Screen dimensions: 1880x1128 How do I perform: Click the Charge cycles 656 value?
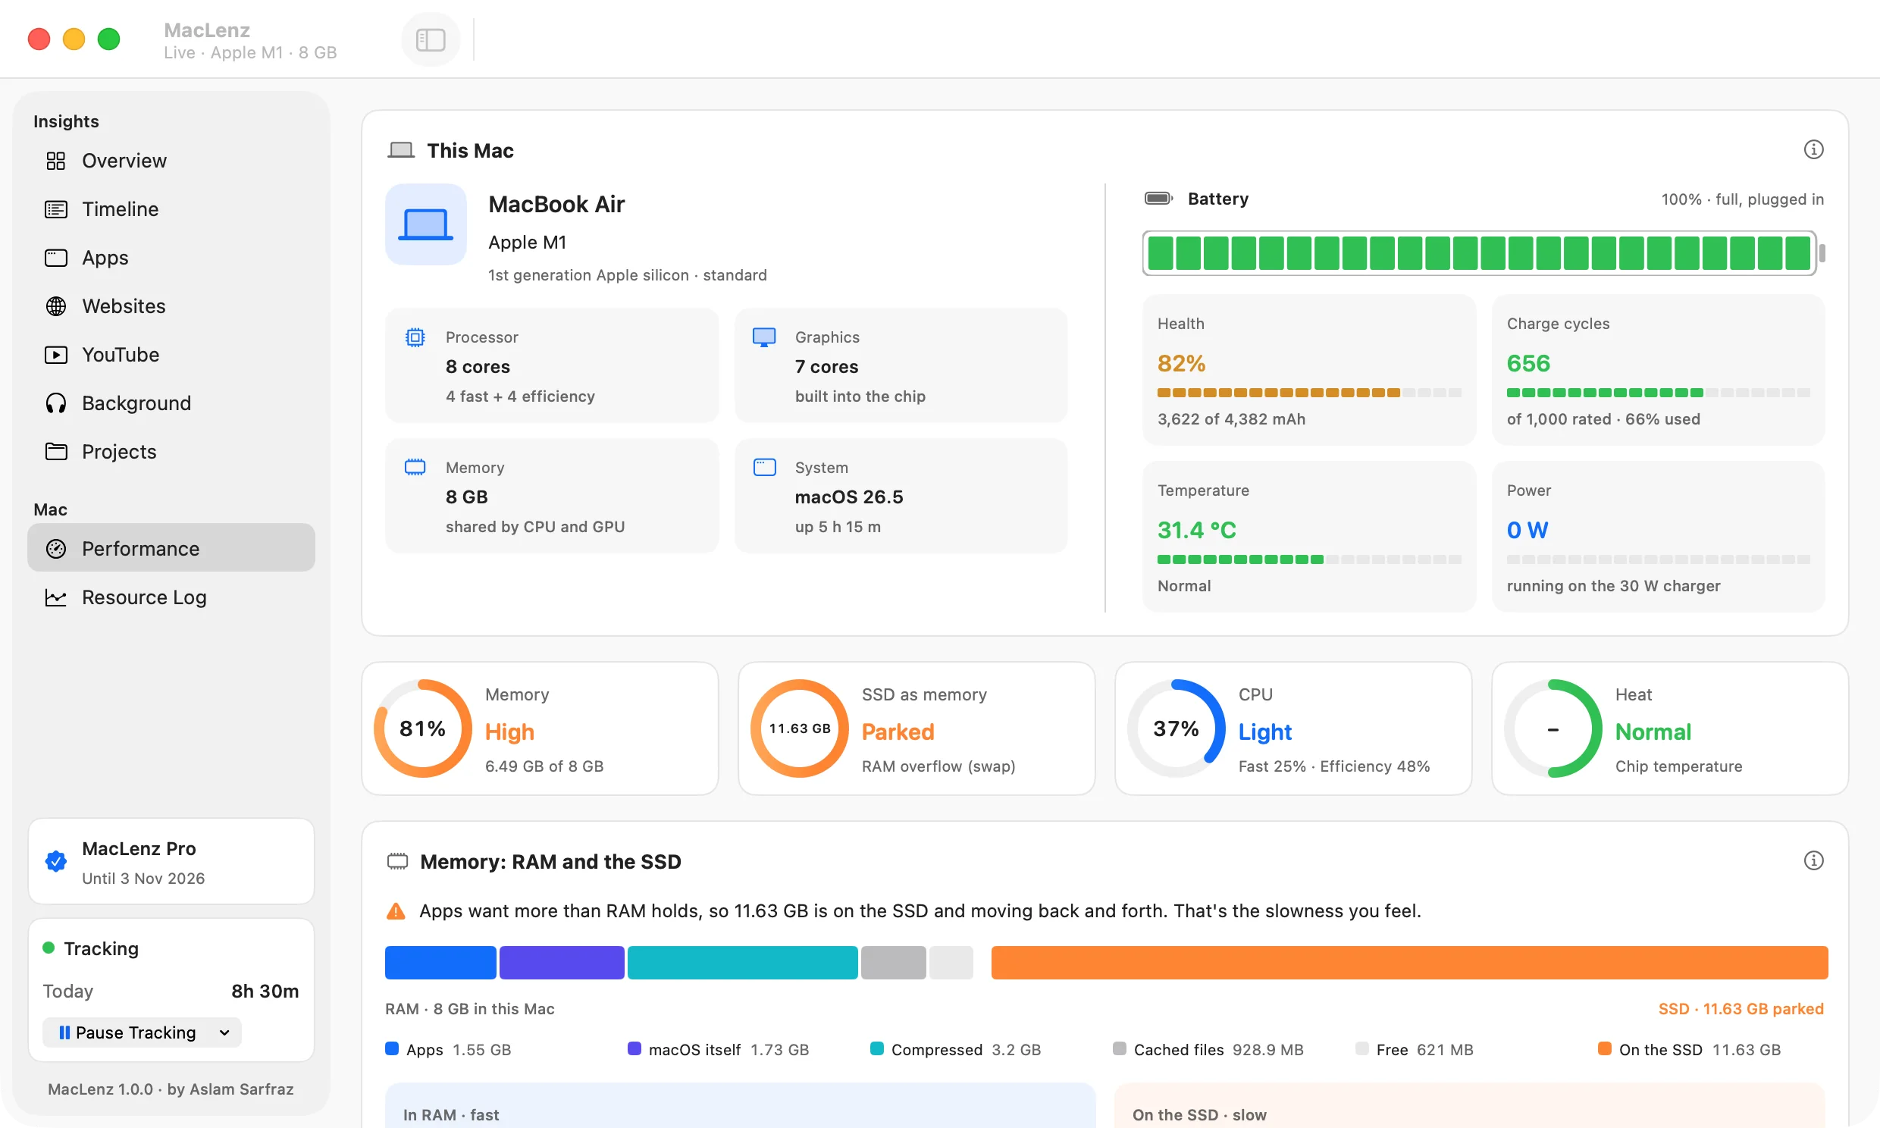1528,363
